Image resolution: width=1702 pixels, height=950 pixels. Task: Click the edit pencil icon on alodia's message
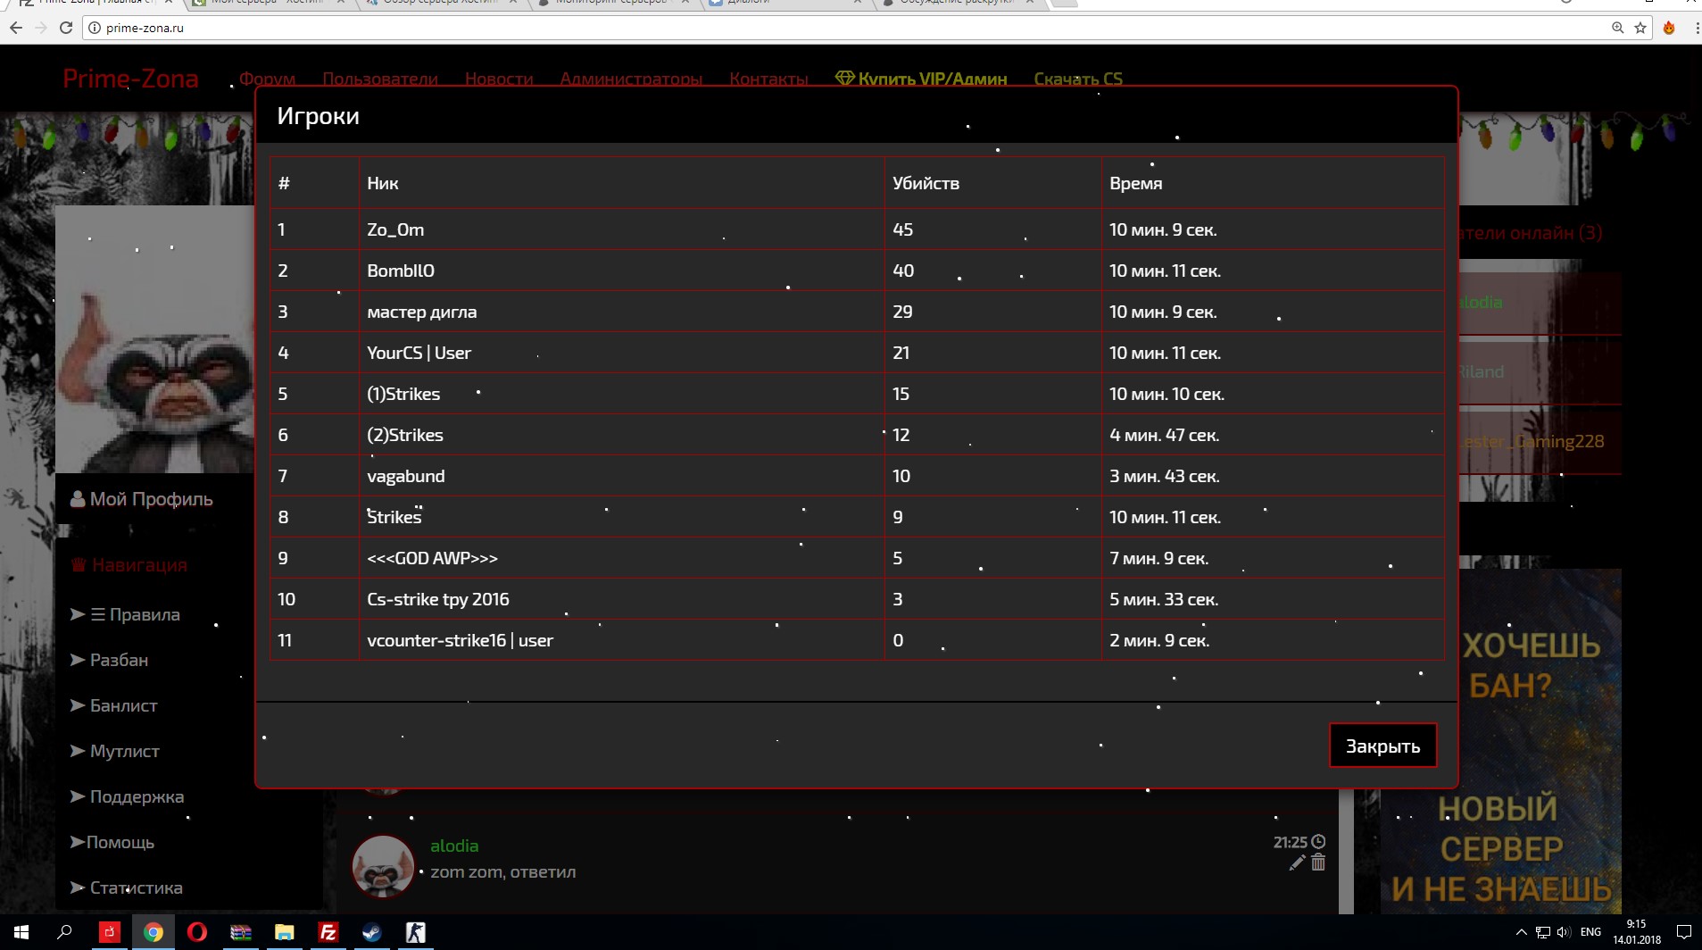coord(1298,862)
